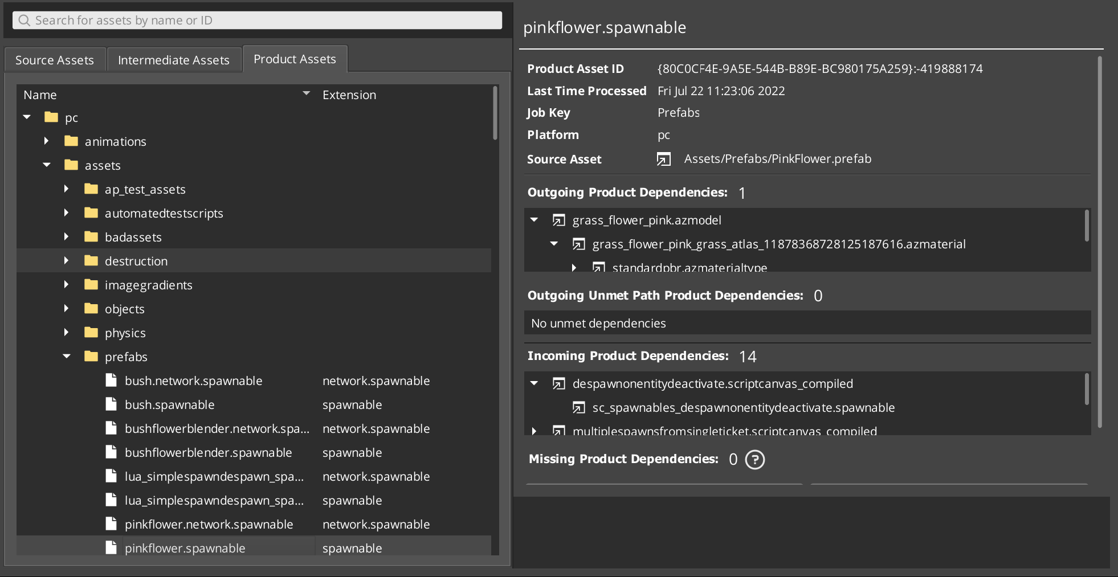
Task: Expand multiplespawnsfromsingleticket.scriptcanvas_compiled dependency
Action: [534, 431]
